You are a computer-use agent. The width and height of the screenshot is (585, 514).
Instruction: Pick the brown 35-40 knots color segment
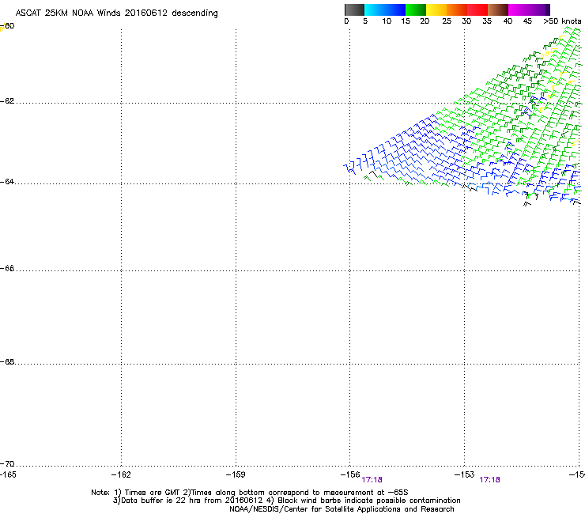click(498, 9)
